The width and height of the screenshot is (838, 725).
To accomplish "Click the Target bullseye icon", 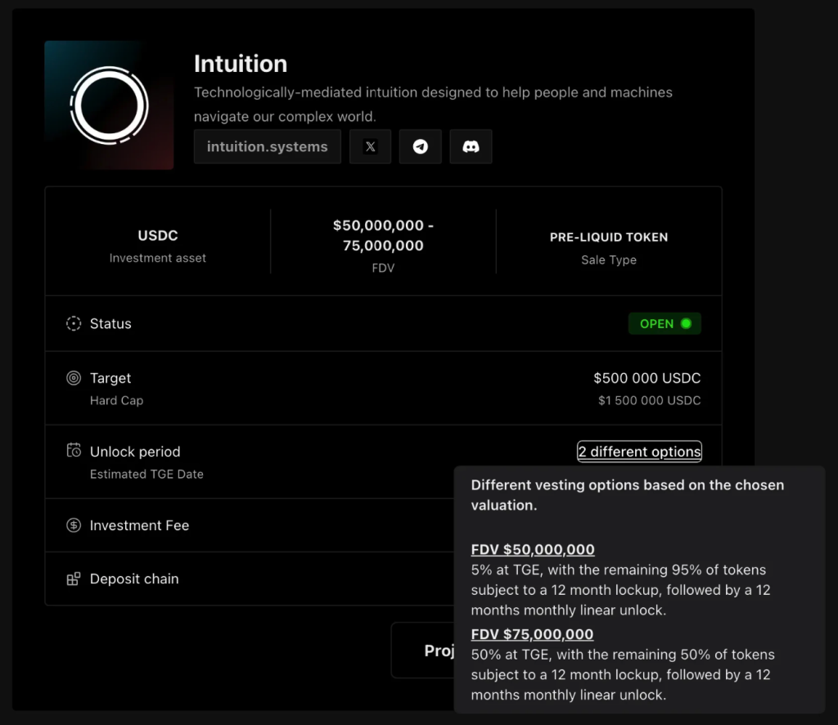I will (74, 379).
